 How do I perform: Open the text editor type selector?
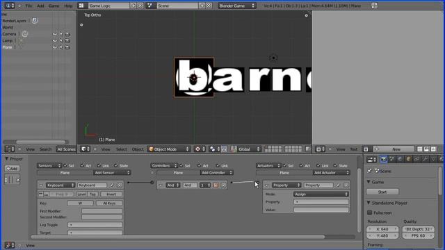pos(321,149)
